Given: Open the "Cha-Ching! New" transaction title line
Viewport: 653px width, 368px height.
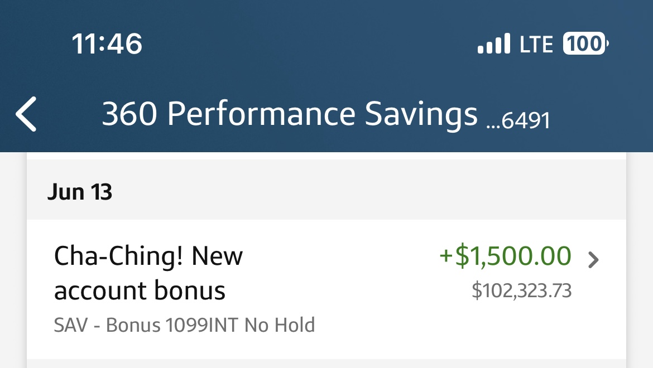Looking at the screenshot, I should [x=148, y=256].
